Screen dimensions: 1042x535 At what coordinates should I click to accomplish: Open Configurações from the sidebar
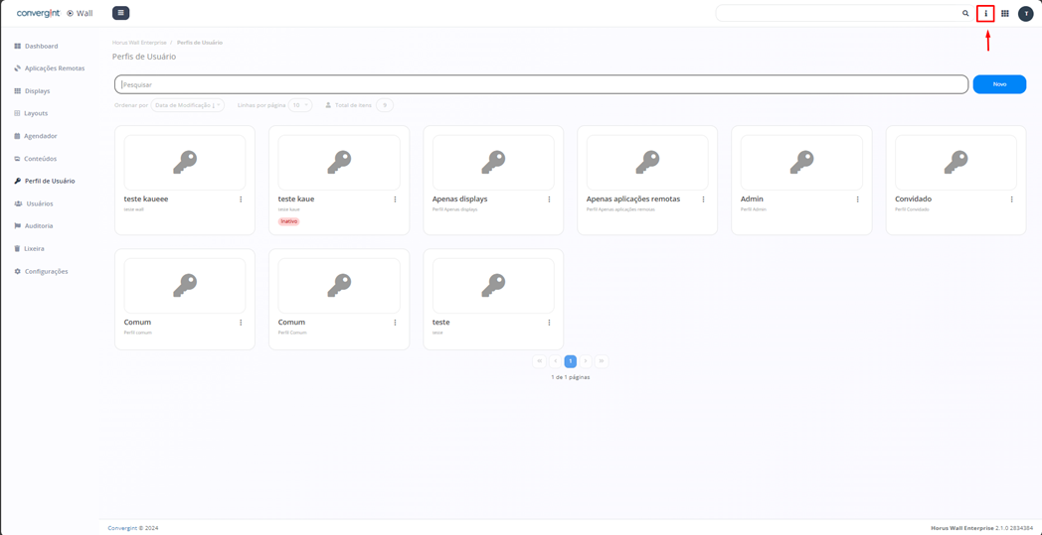pyautogui.click(x=46, y=271)
